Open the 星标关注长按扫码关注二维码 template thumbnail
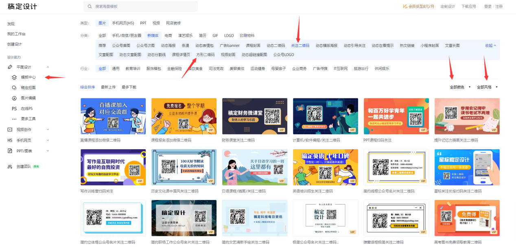516x248 pixels. 467,167
